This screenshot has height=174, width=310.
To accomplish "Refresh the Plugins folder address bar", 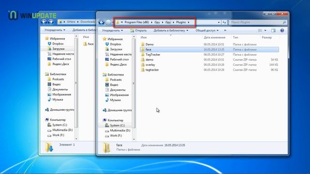I will tap(224, 22).
